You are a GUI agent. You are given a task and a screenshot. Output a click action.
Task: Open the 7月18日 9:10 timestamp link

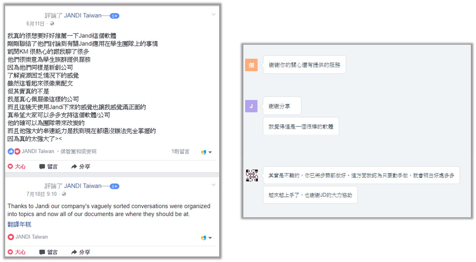point(42,194)
